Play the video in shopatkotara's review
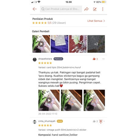137x137 pixels. (x=49, y=100)
